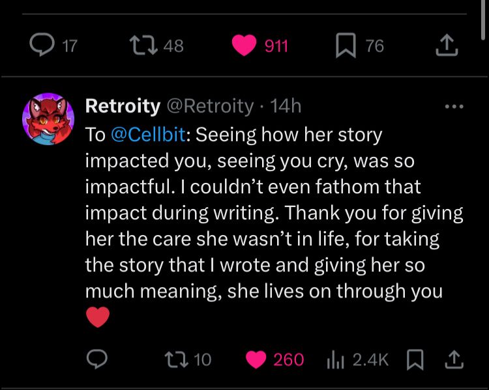Click the red heart emoji in the post
The height and width of the screenshot is (390, 489).
pyautogui.click(x=97, y=317)
